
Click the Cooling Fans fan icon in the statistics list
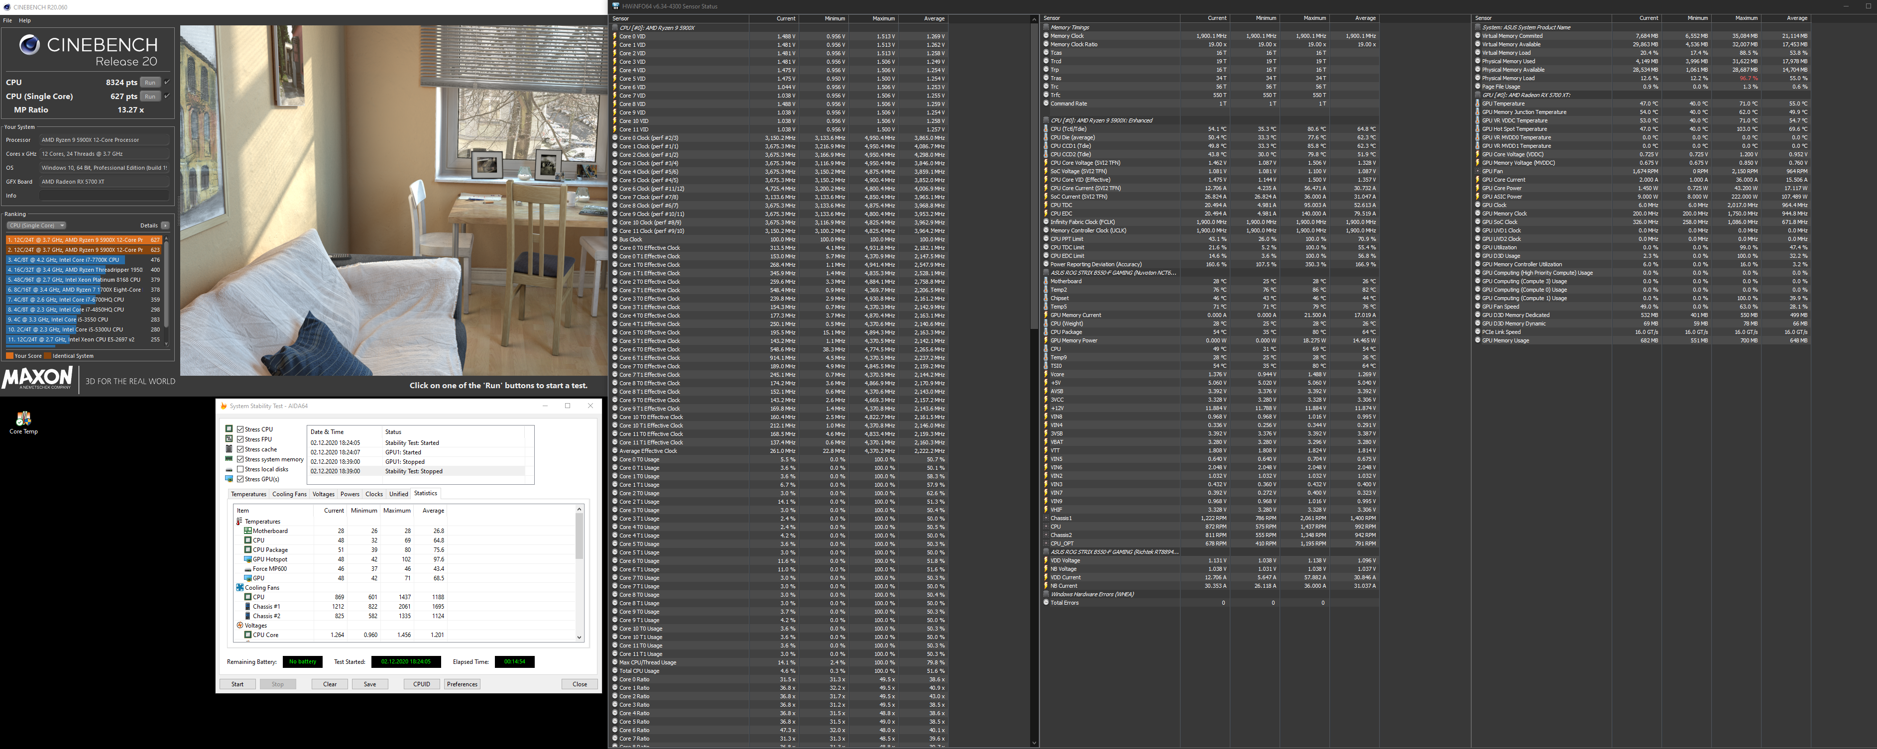click(239, 587)
